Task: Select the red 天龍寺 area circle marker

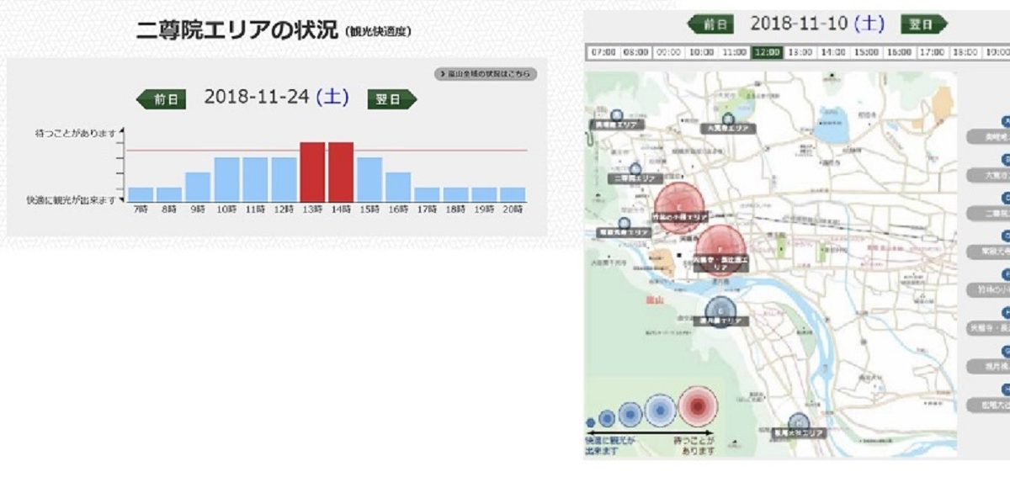Action: point(720,250)
